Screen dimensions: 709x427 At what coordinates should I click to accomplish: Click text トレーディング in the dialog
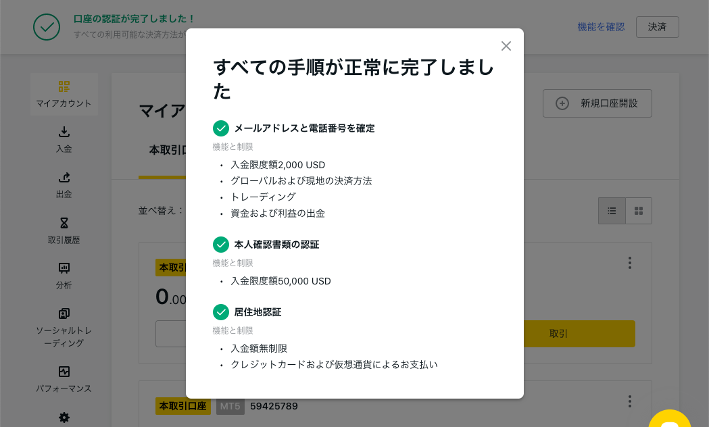click(263, 197)
